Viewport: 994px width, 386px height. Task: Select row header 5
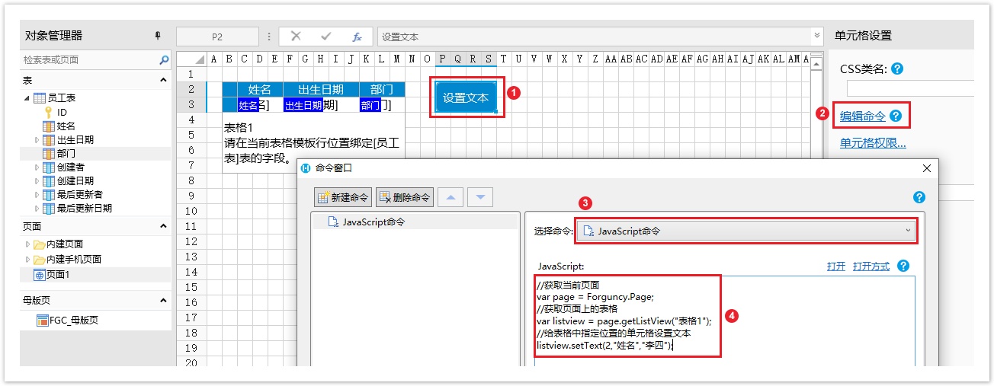(191, 135)
